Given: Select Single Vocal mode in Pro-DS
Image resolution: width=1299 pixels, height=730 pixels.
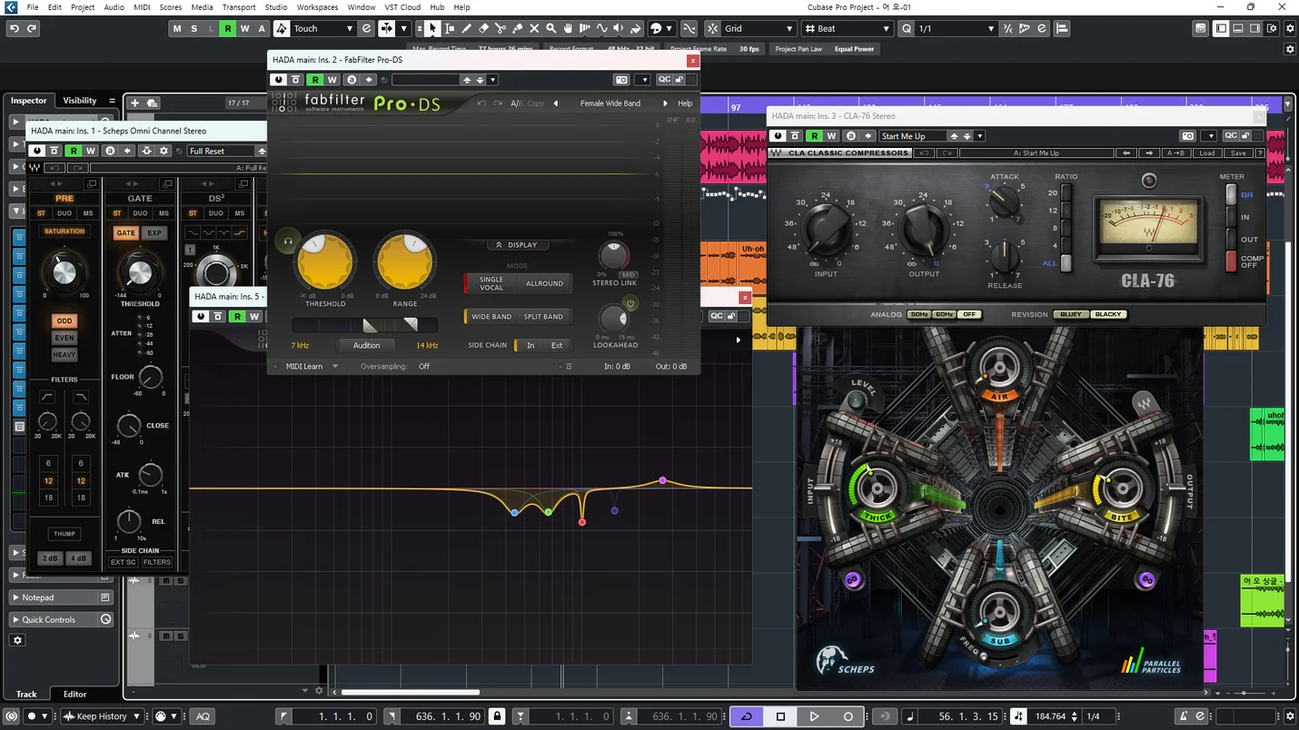Looking at the screenshot, I should [491, 283].
